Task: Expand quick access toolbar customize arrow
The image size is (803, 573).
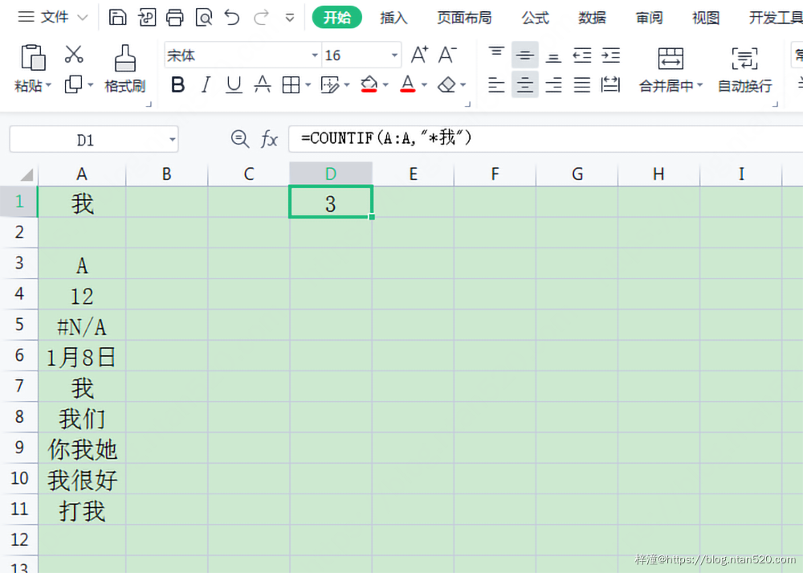Action: (290, 18)
